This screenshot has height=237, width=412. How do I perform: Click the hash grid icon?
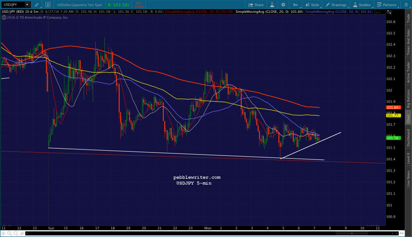47,5
